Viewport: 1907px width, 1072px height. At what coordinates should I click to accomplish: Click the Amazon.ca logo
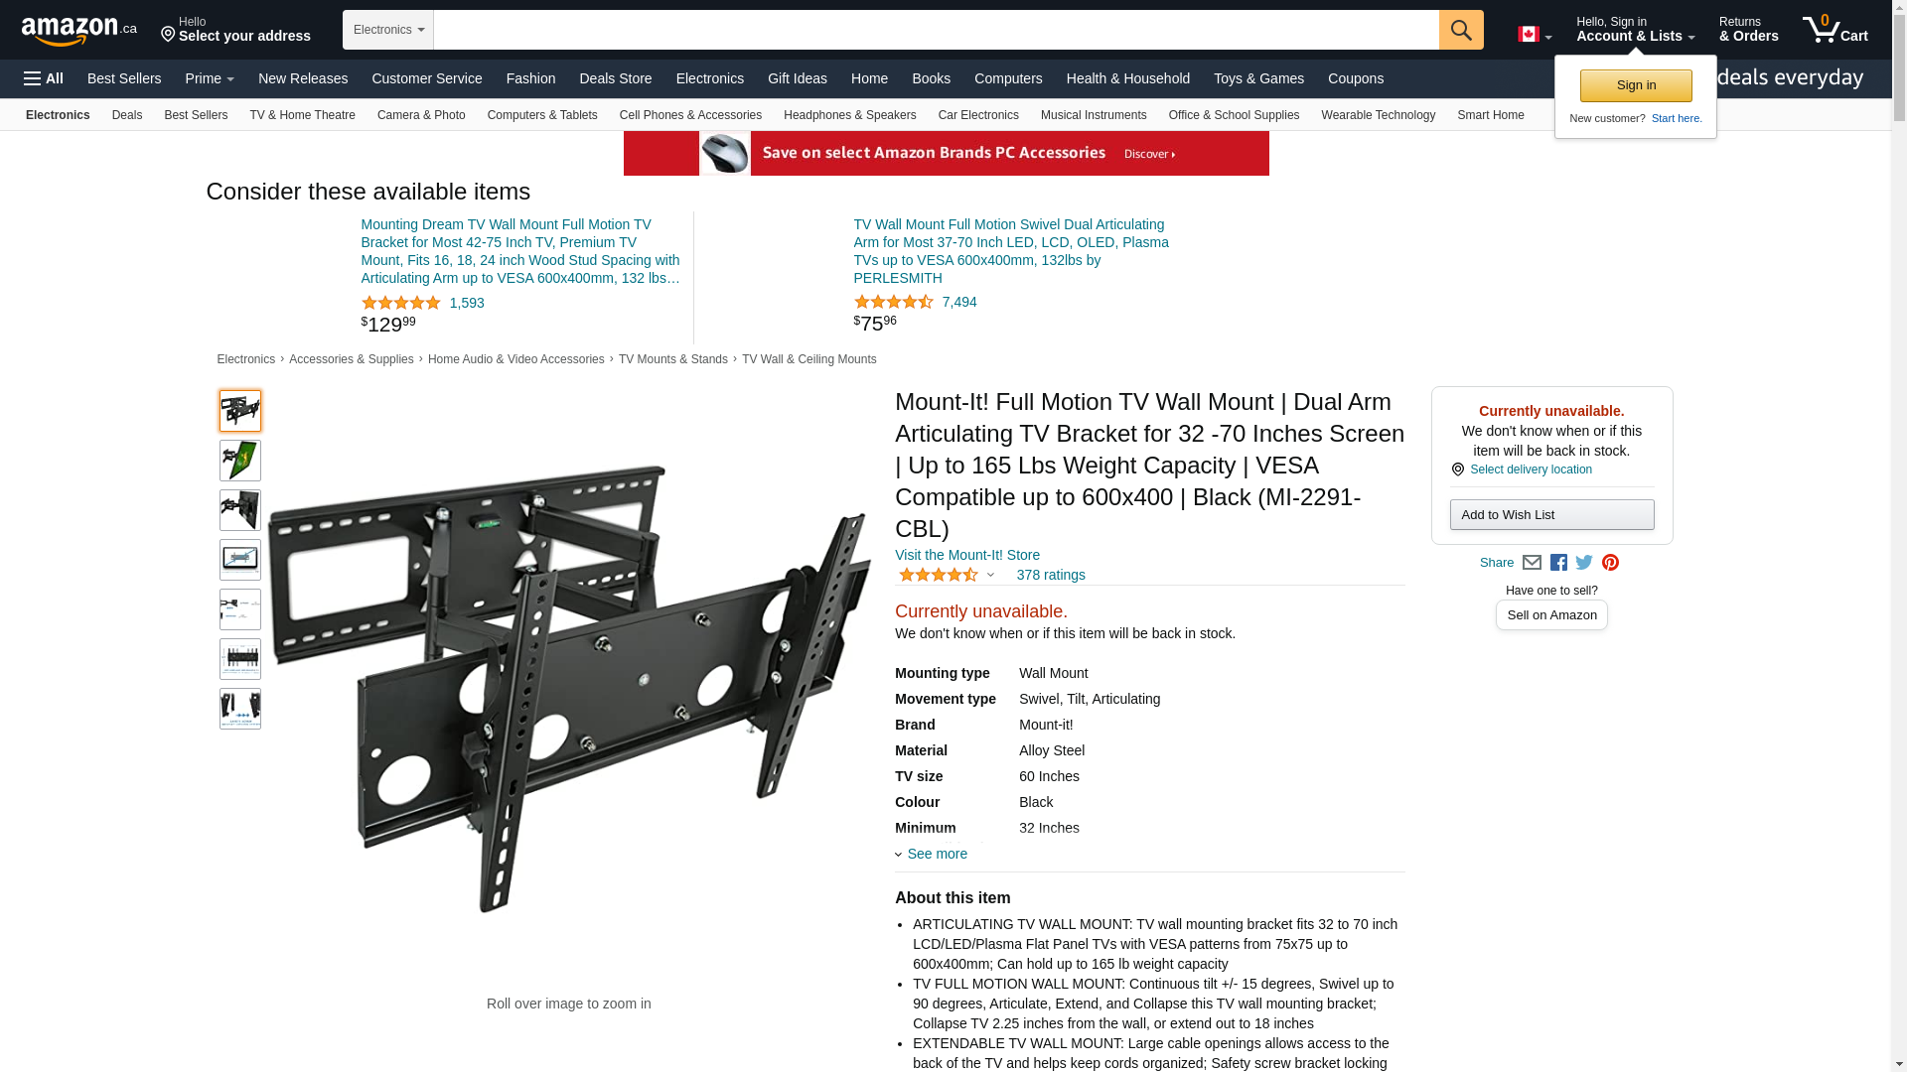pyautogui.click(x=79, y=30)
